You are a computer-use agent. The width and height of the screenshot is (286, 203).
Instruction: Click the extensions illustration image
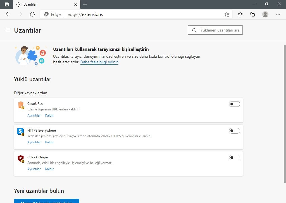tap(31, 55)
